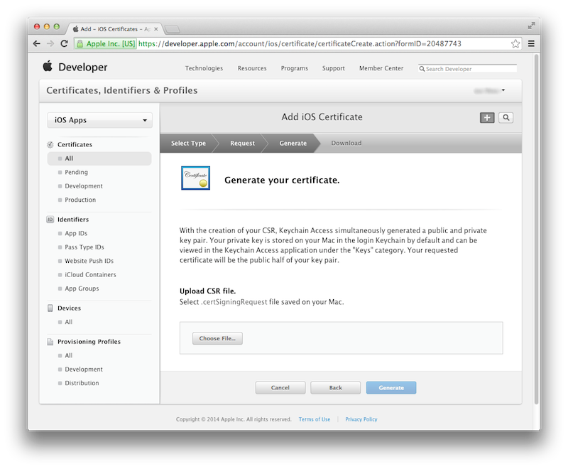Click the plus icon to add a certificate
Viewport: 568px width, 469px height.
[x=487, y=117]
